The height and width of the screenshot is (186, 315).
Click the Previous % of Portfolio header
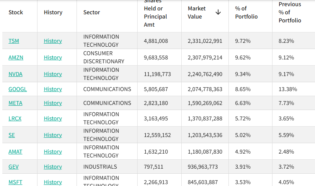click(290, 12)
